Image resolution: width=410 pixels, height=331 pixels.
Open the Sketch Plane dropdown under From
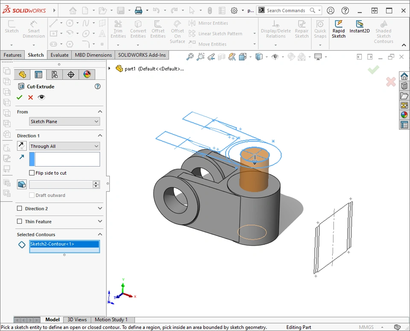64,122
